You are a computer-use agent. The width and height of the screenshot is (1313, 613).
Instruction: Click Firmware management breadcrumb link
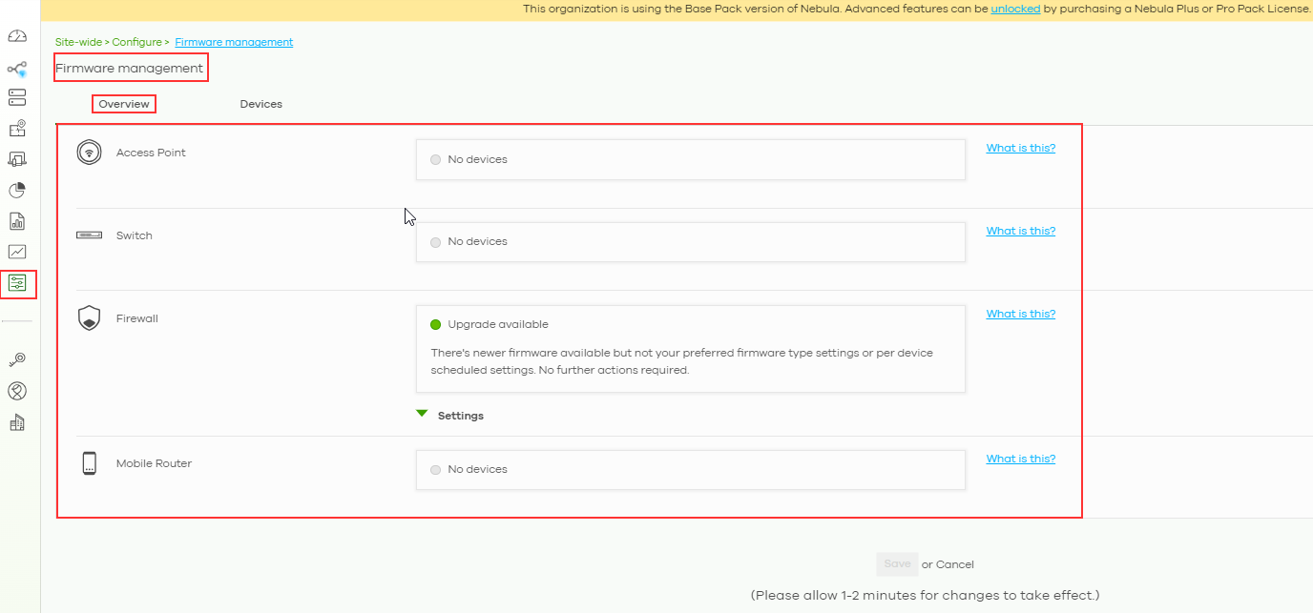[x=234, y=42]
